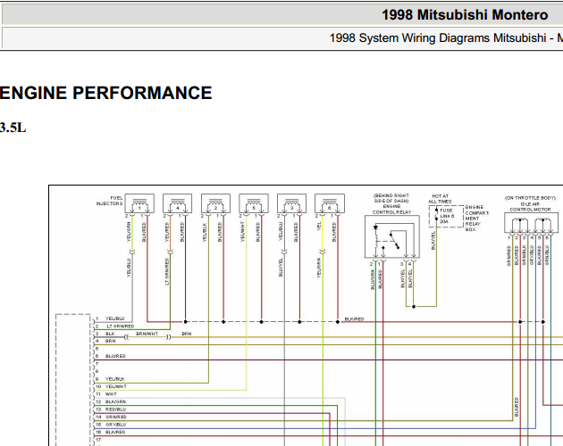Click pin 13 'RED/BLU' connector label

115,409
